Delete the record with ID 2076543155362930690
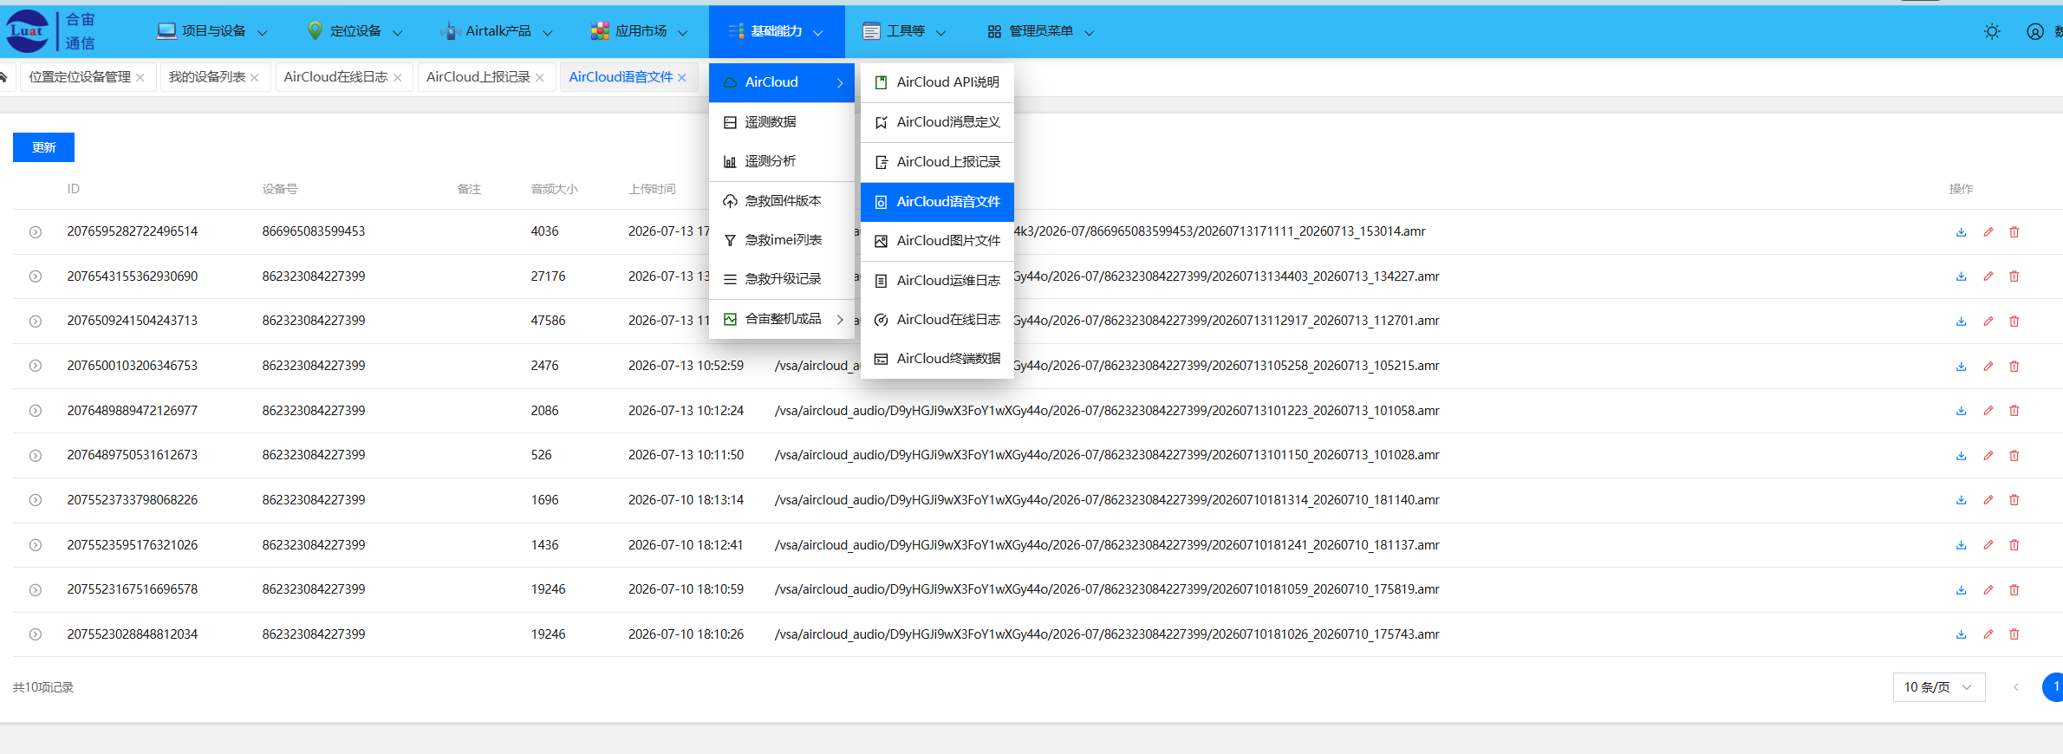 click(x=2014, y=276)
